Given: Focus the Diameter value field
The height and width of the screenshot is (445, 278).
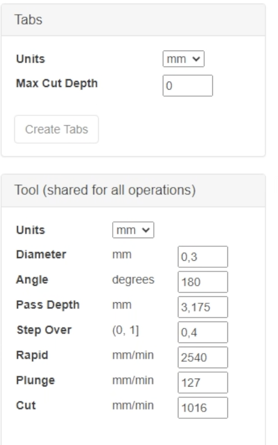Looking at the screenshot, I should [x=203, y=257].
